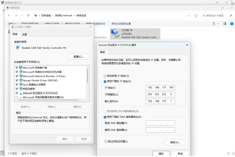Enable Microsoft 网络适配器多路传送器协议 checkbox
The image size is (235, 157).
tap(17, 97)
